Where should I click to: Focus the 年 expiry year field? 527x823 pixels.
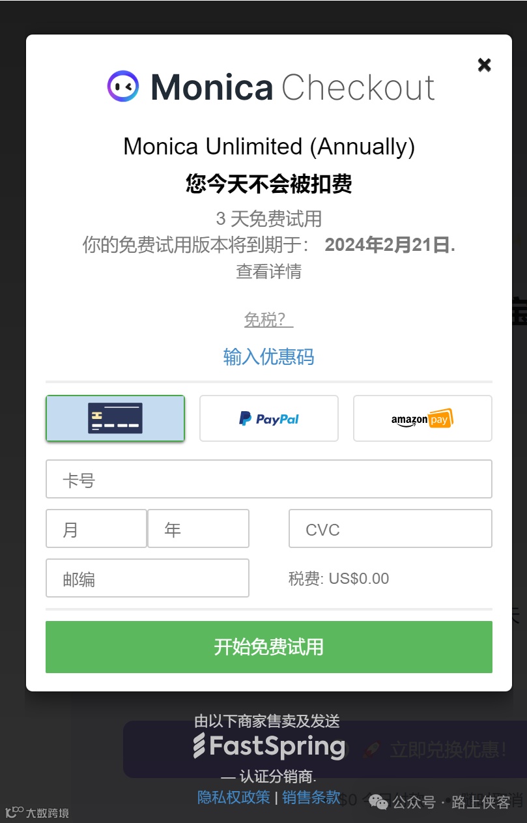tap(199, 528)
